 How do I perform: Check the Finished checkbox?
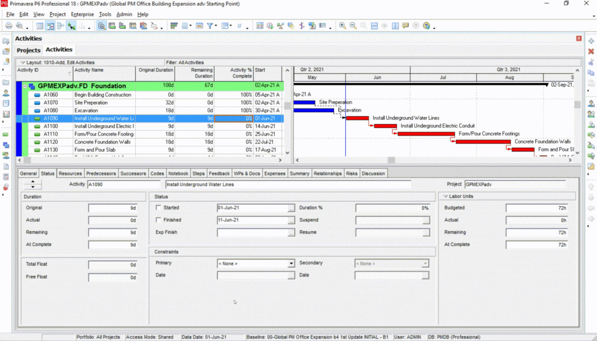tap(159, 220)
